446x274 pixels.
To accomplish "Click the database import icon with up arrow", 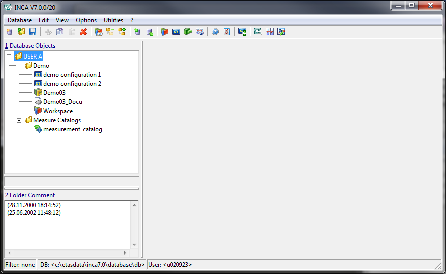I will coord(138,32).
